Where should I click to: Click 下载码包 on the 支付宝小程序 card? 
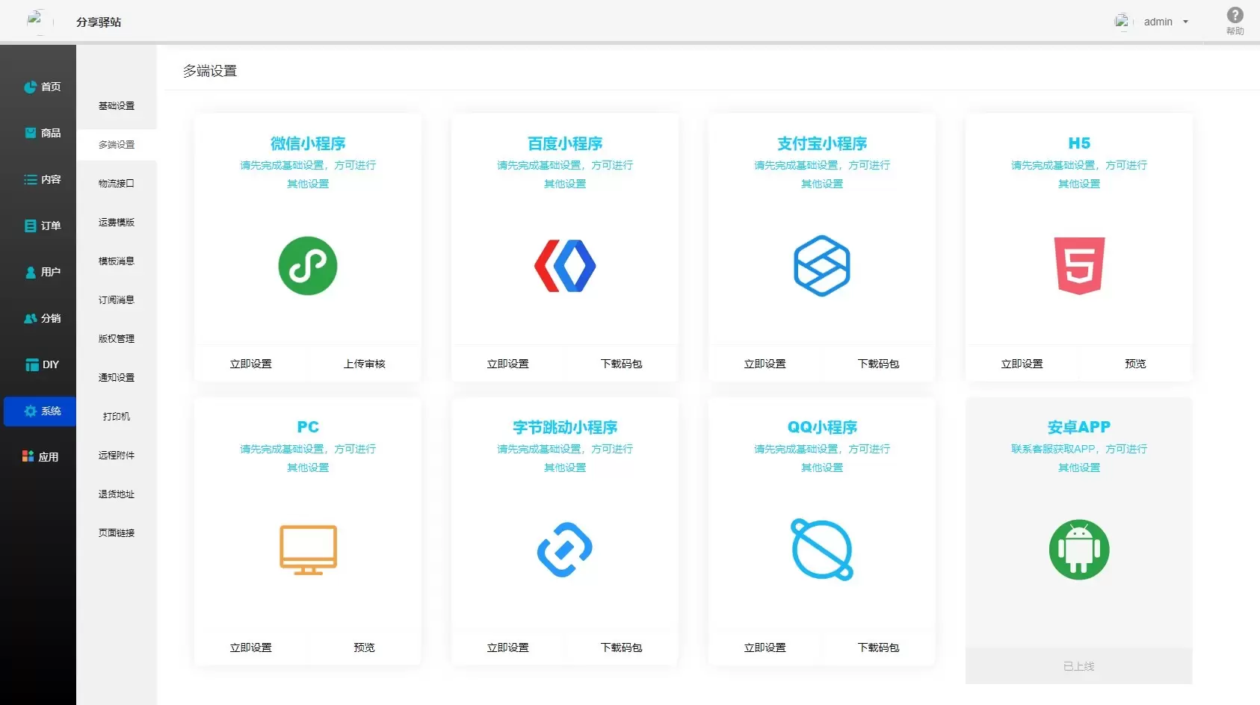point(879,364)
